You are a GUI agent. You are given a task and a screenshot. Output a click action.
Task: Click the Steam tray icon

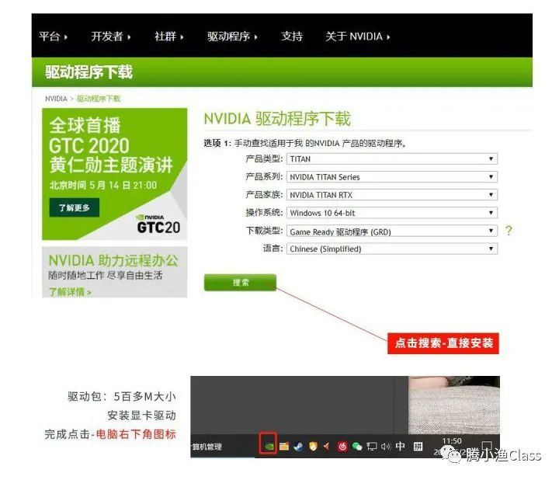tap(298, 446)
